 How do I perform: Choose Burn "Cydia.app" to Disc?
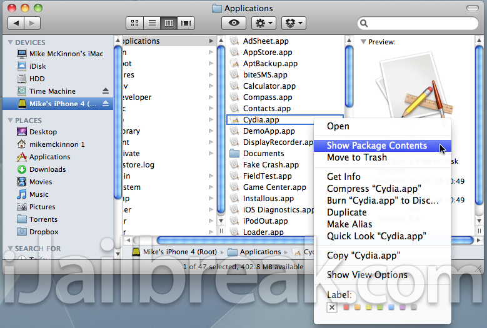383,201
